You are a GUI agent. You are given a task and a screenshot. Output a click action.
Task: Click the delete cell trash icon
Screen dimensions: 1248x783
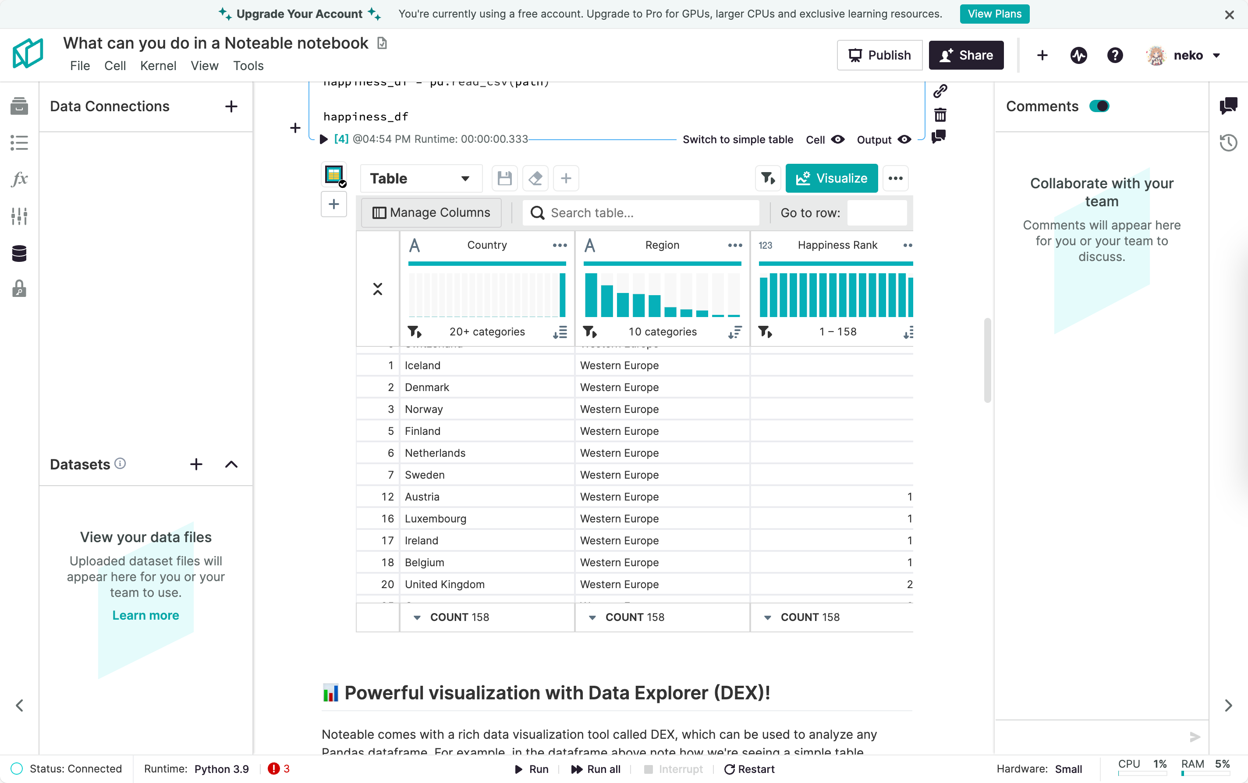click(x=940, y=114)
